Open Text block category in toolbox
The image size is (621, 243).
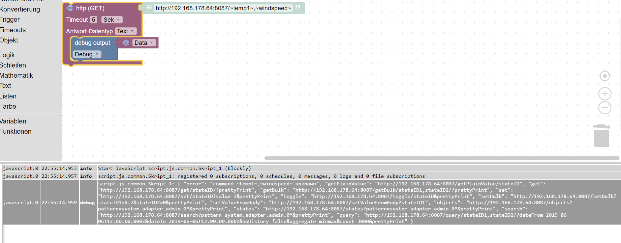point(6,86)
